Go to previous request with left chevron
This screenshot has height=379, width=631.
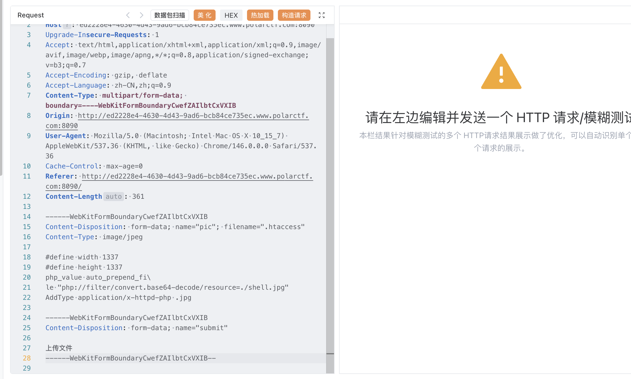tap(128, 15)
